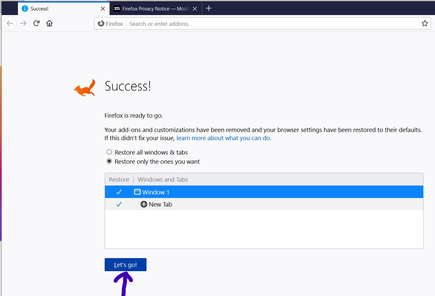
Task: Open a new tab with plus button
Action: [209, 8]
